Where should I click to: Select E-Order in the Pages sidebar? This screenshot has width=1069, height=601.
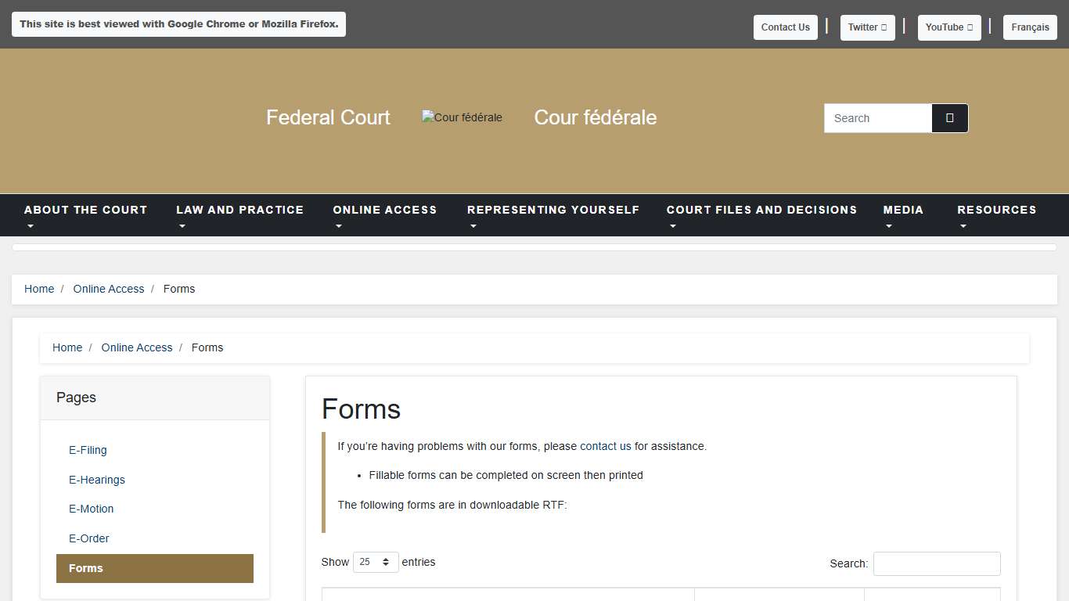tap(88, 538)
